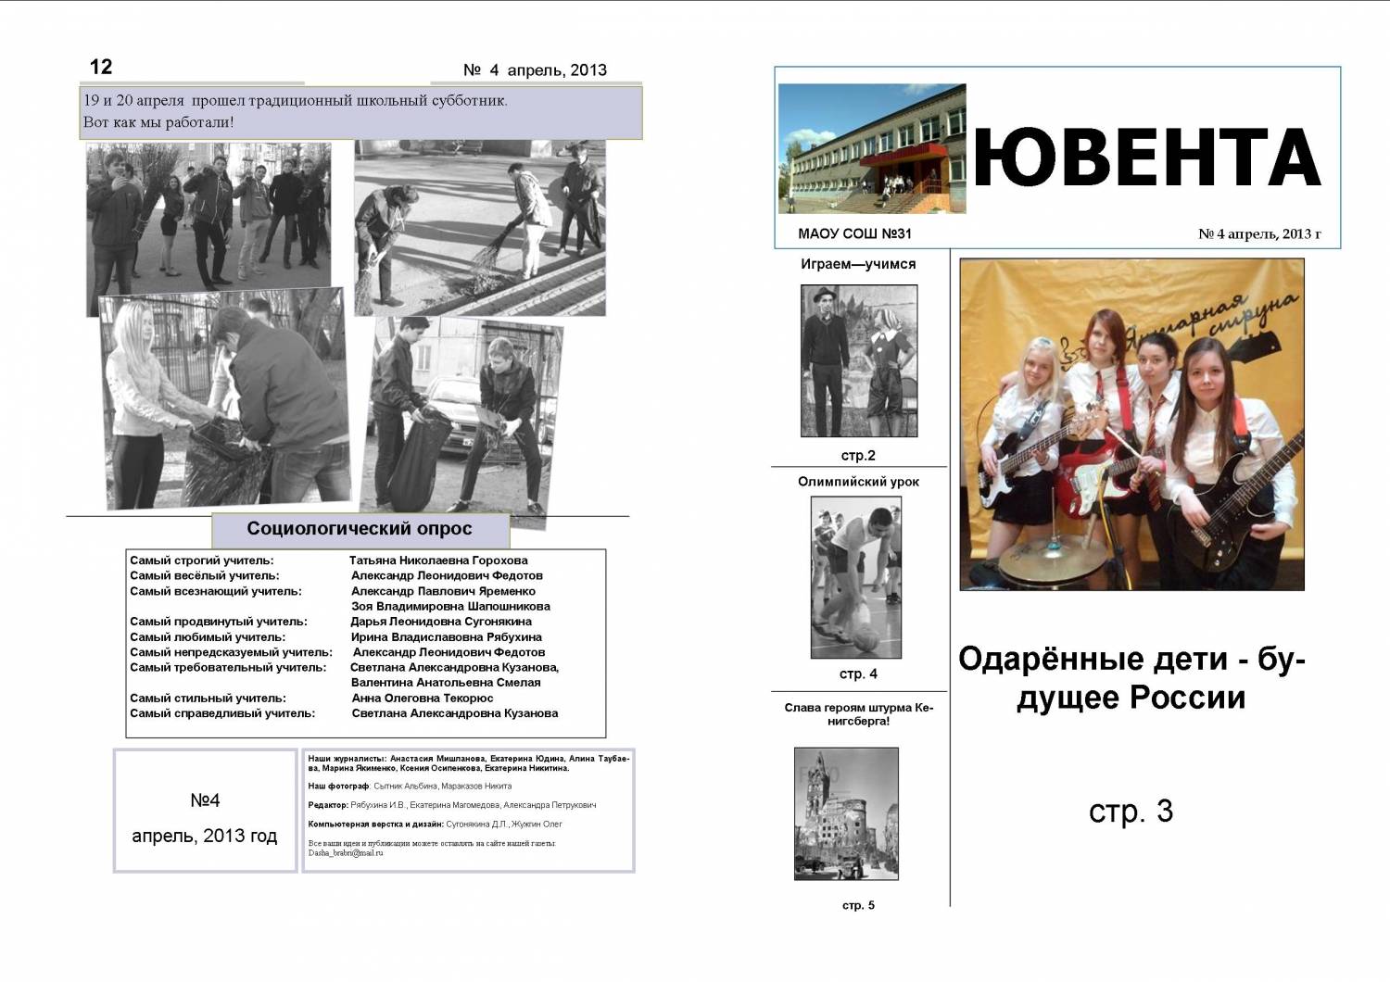Screen dimensions: 1390x982
Task: Click 'Самый любимый учитель:' row label
Action: click(208, 637)
